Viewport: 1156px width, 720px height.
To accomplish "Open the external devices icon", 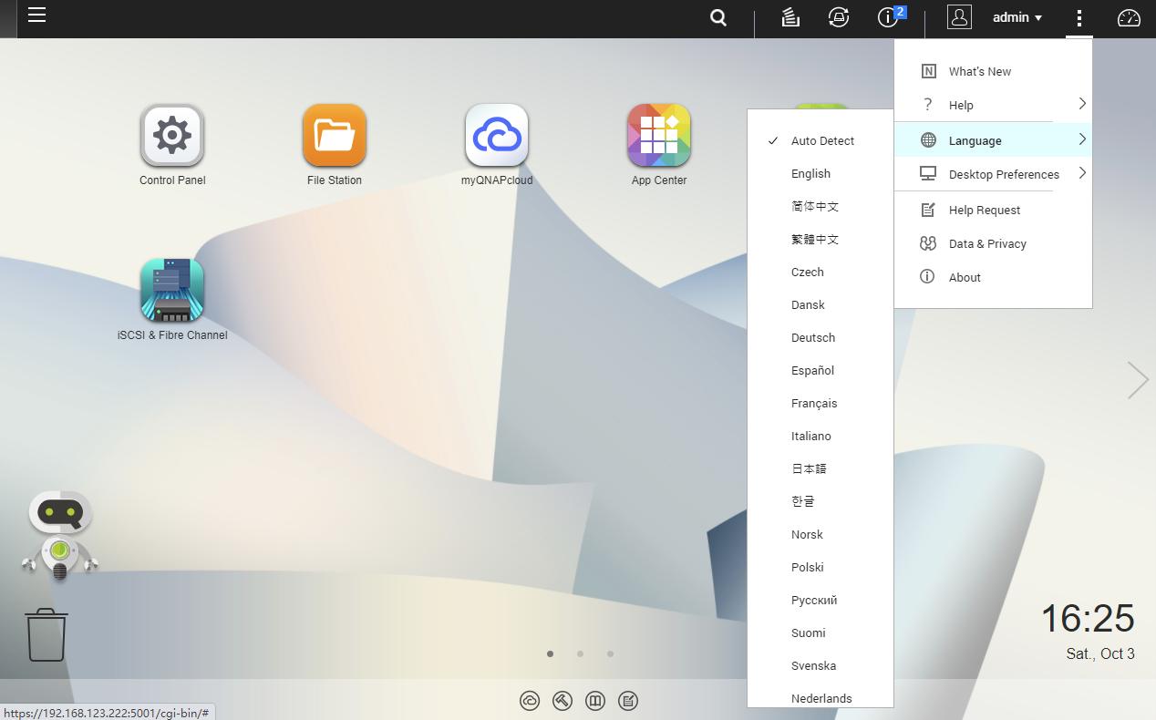I will [x=839, y=17].
